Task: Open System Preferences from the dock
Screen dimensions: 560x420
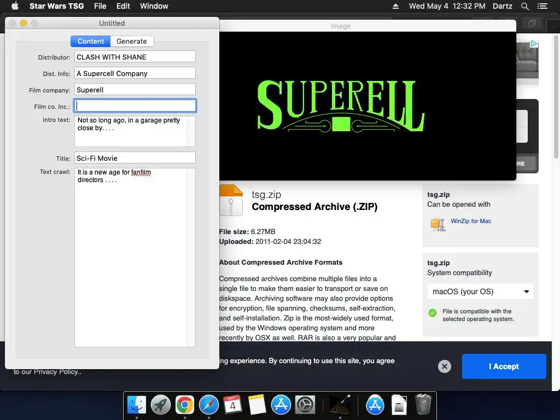Action: (x=305, y=405)
